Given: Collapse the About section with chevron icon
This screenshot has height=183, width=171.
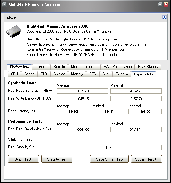Looking at the screenshot, I should coord(164,18).
